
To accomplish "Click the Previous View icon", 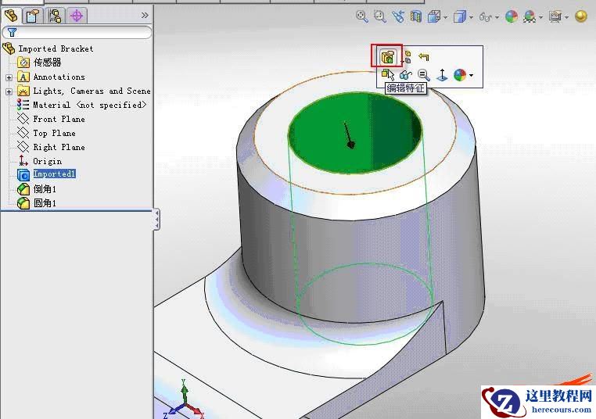I will (x=399, y=16).
